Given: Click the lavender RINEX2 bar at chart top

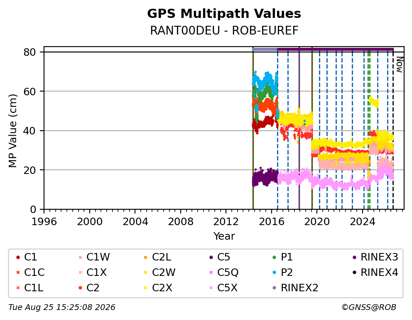Looking at the screenshot, I should point(265,49).
